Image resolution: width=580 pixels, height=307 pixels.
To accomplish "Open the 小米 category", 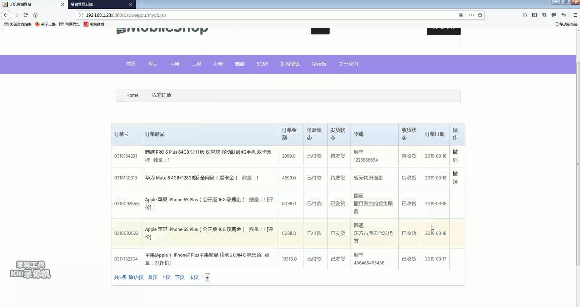I will pyautogui.click(x=218, y=64).
